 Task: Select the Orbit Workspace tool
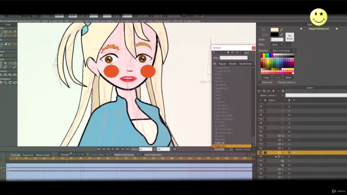point(15,83)
